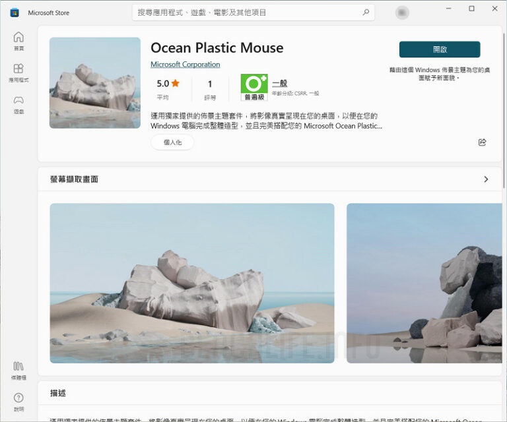Go to 首頁 (Home) in sidebar

(18, 40)
